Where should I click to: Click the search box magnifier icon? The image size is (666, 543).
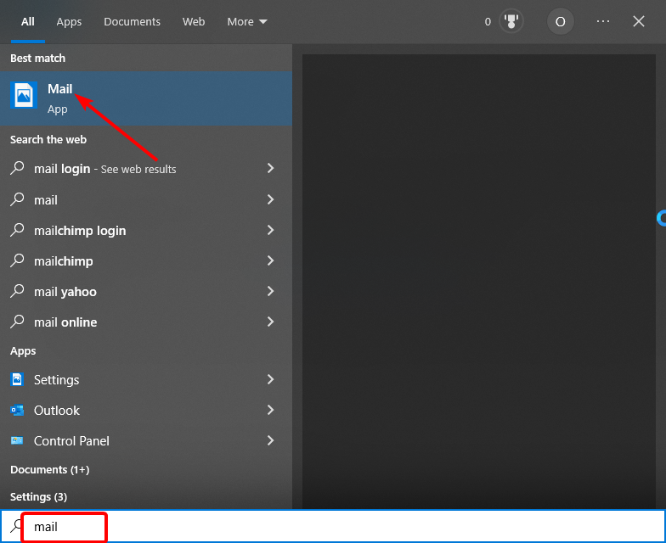pyautogui.click(x=16, y=526)
